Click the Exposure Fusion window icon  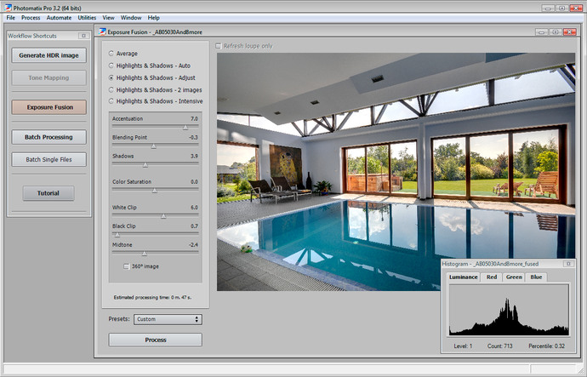[x=102, y=31]
